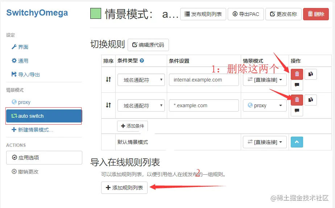This screenshot has width=335, height=208.
Task: Click the 发布规则列表 button
Action: [203, 14]
